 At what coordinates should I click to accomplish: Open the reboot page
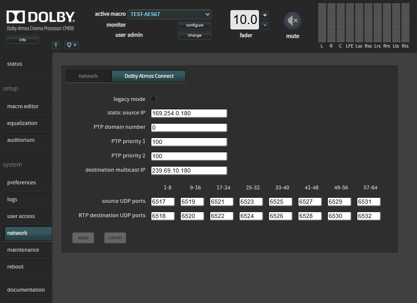pos(28,267)
